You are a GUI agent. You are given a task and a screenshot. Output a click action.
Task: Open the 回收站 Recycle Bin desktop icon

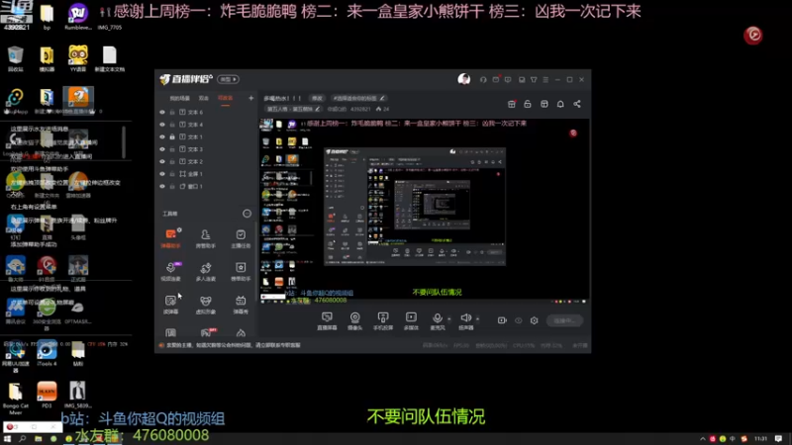point(16,59)
